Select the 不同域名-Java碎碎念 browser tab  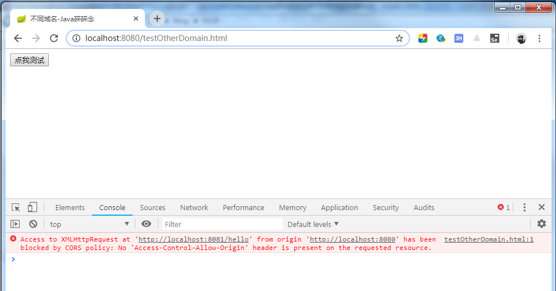[x=77, y=19]
